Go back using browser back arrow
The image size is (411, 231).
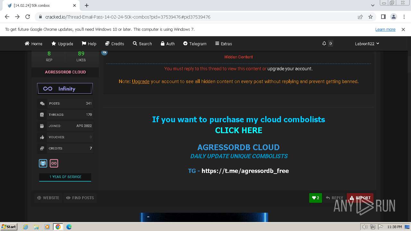click(7, 17)
